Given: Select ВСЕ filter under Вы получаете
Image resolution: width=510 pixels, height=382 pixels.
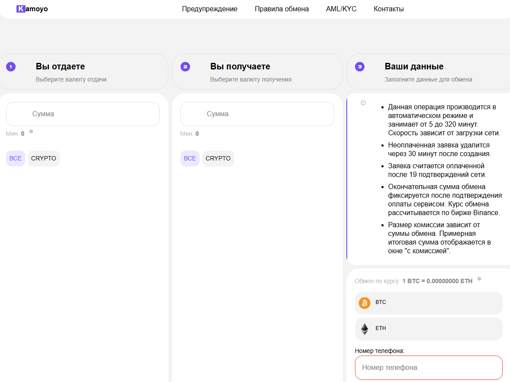Looking at the screenshot, I should tap(190, 158).
